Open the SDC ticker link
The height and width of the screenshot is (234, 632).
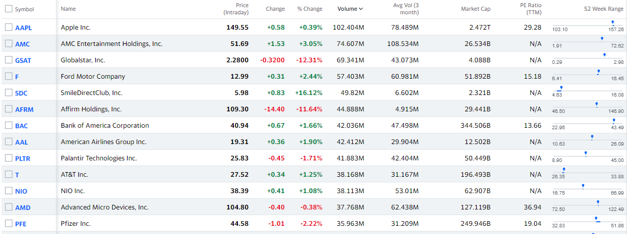[x=22, y=93]
